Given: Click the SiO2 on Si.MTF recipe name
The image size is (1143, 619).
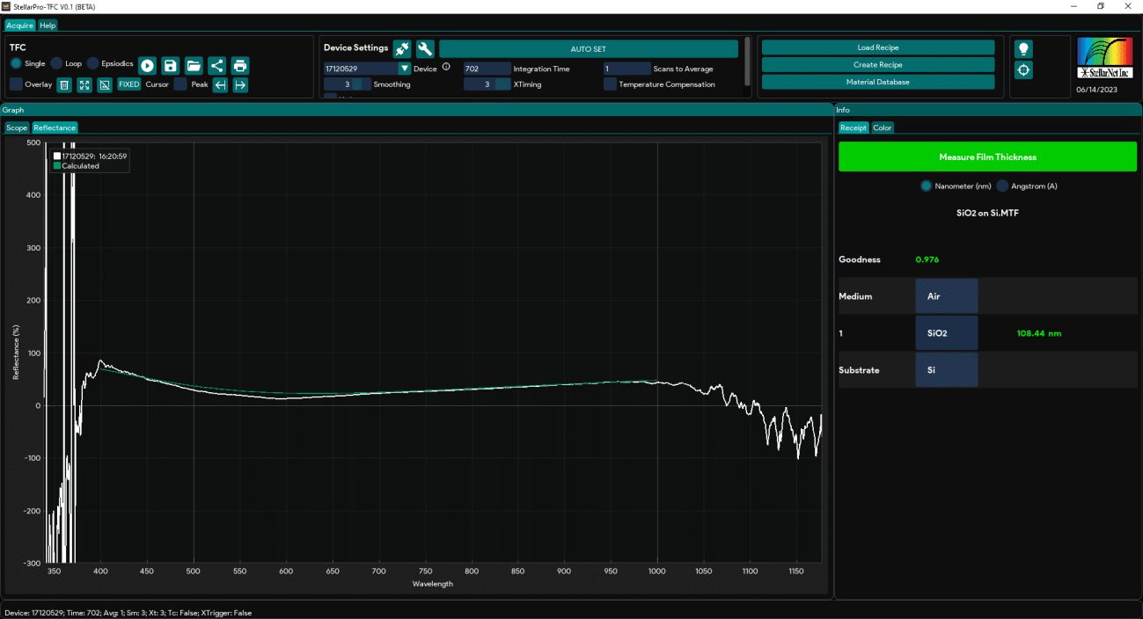Looking at the screenshot, I should point(987,213).
